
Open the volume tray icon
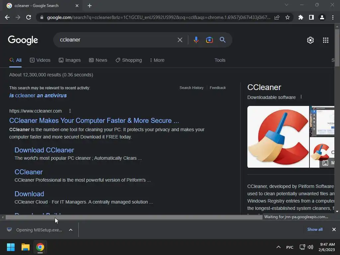[310, 247]
